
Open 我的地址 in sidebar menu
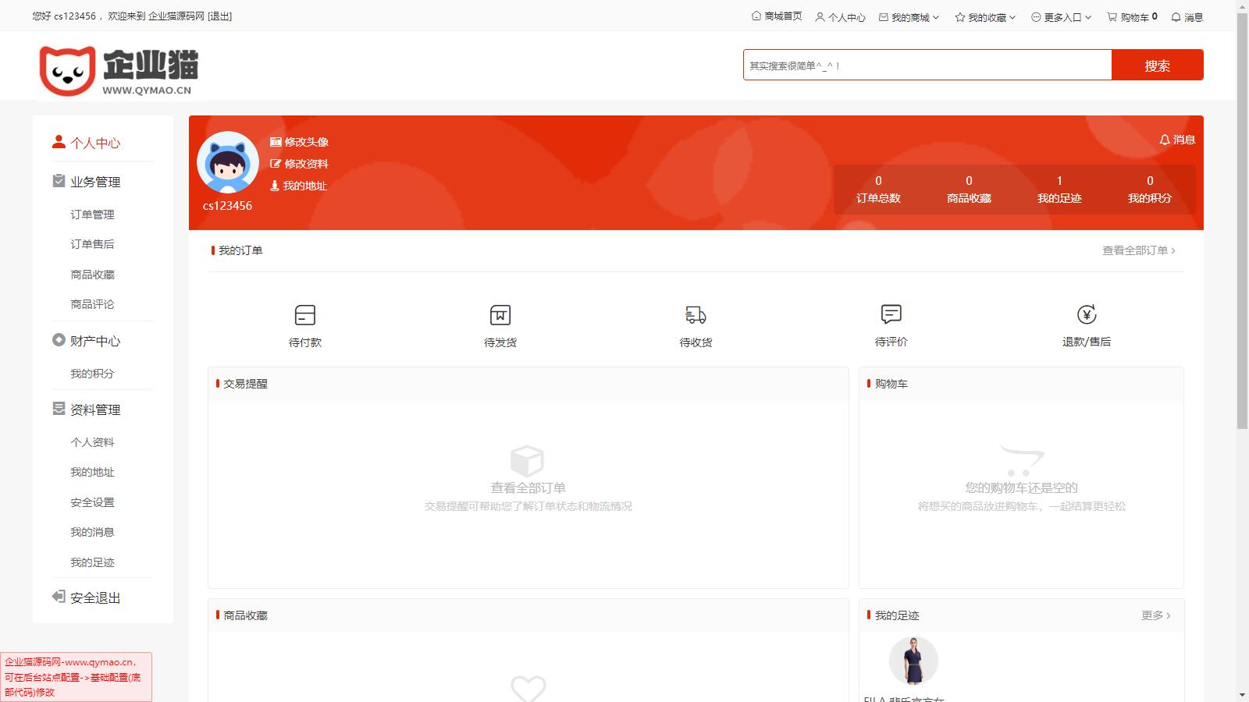point(92,472)
